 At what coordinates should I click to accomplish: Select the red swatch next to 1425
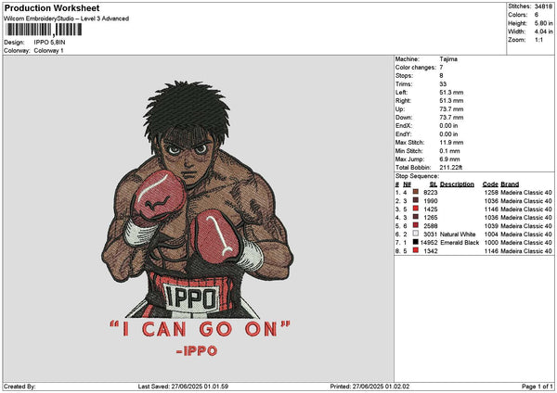(415, 209)
